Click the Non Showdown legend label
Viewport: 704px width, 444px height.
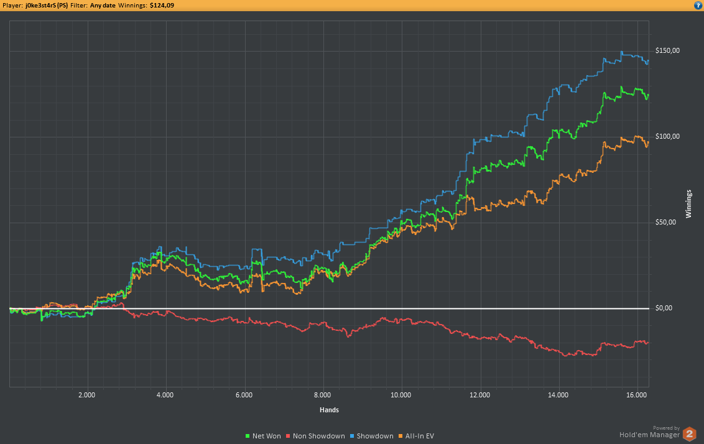pos(319,436)
